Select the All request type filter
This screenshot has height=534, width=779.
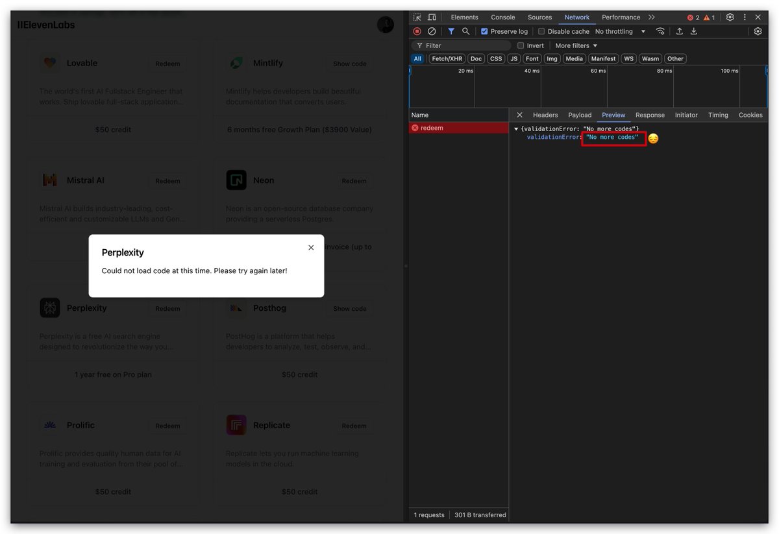point(417,58)
